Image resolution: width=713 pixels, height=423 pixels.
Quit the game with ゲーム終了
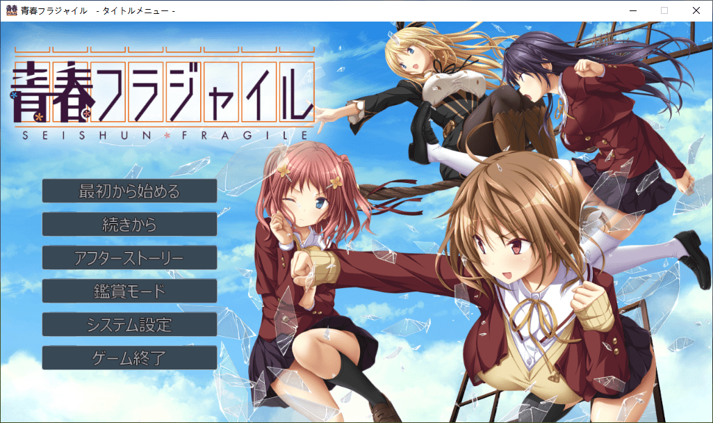click(129, 358)
